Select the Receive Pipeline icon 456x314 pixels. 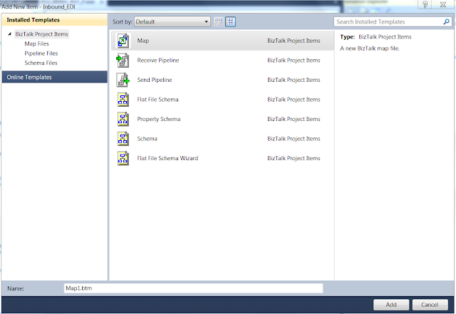123,61
